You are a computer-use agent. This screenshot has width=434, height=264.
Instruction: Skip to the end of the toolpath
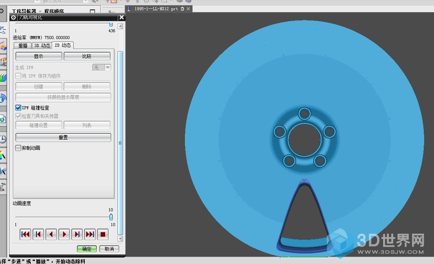tap(90, 234)
